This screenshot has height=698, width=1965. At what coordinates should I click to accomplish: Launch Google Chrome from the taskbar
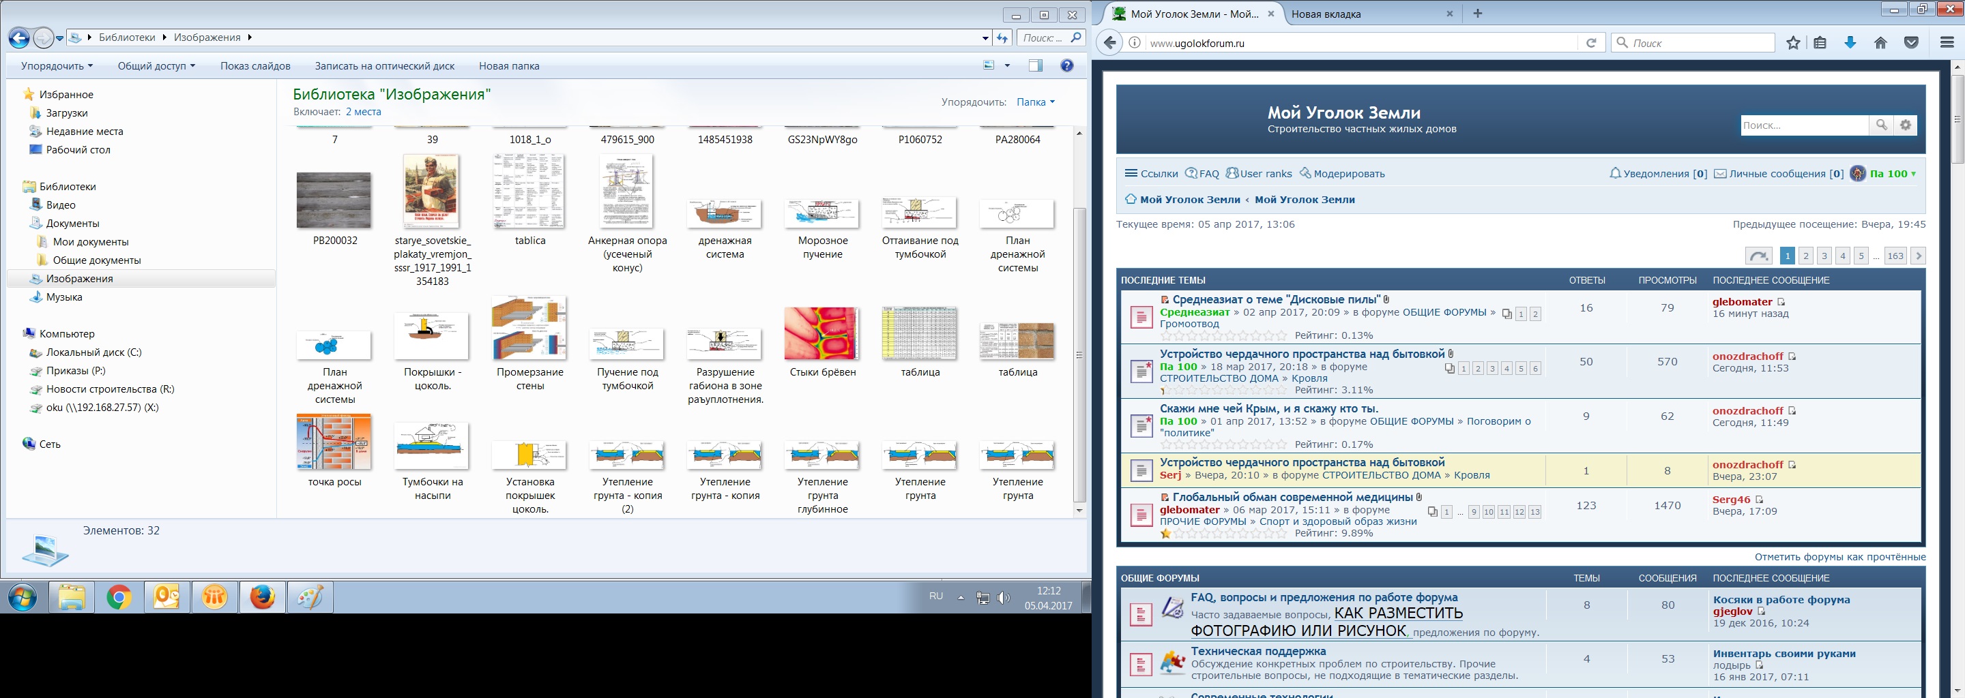[119, 598]
